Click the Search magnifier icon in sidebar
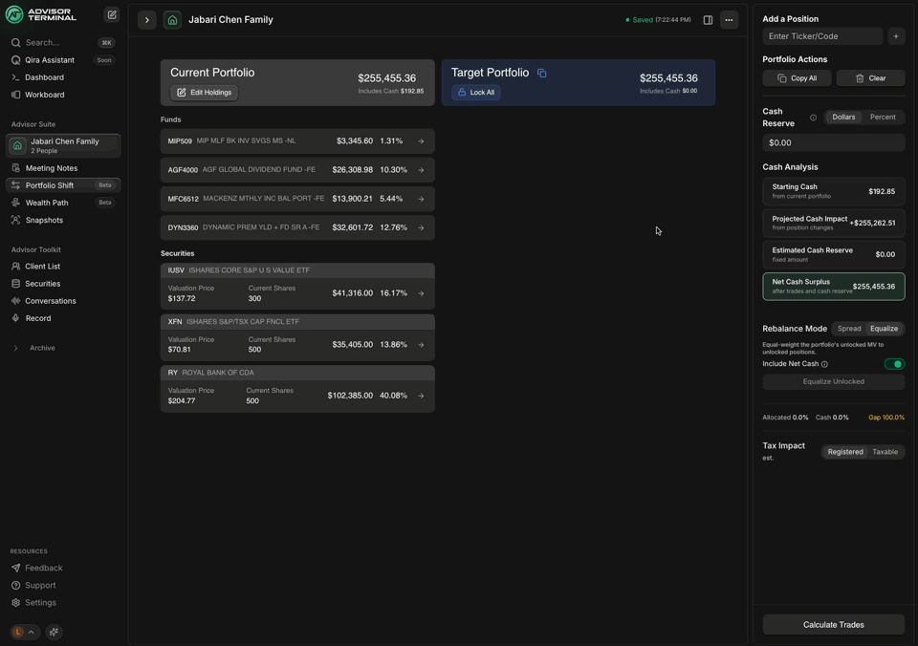This screenshot has height=646, width=918. pyautogui.click(x=14, y=42)
